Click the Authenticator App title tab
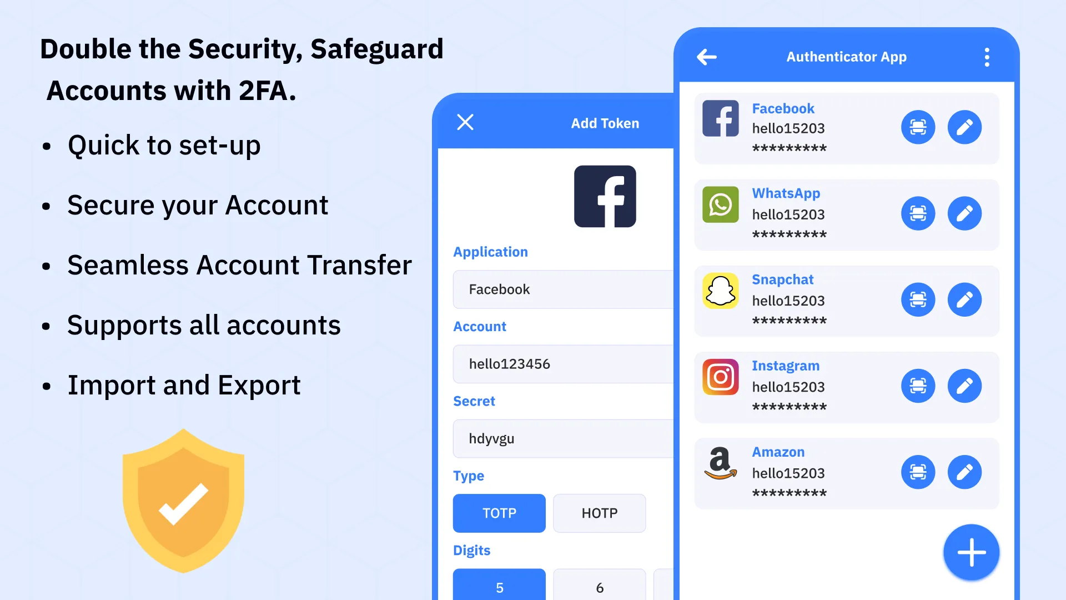 click(x=846, y=57)
